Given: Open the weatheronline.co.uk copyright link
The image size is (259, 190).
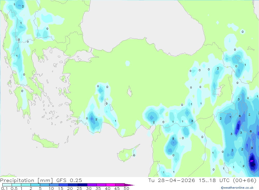Looking at the screenshot, I should (237, 187).
